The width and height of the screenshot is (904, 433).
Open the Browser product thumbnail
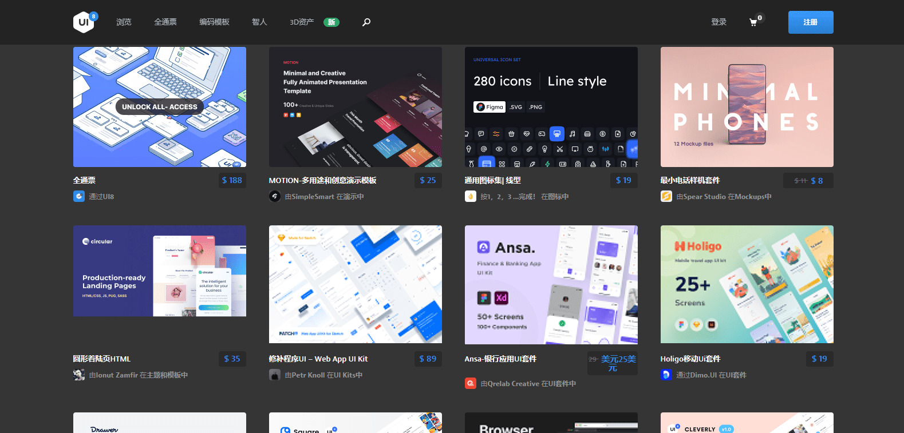pyautogui.click(x=551, y=423)
